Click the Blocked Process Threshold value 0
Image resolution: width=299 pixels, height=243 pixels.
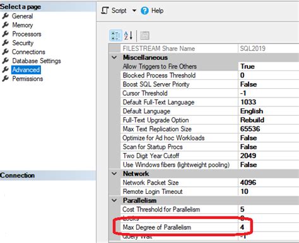point(242,76)
